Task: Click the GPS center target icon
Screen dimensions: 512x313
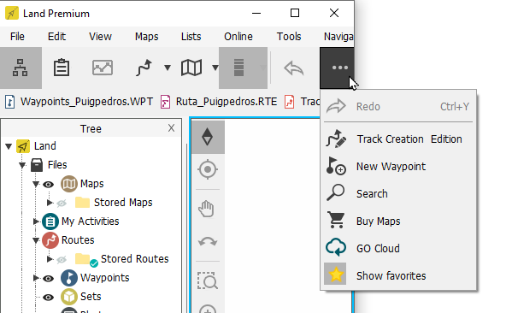Action: coord(208,169)
